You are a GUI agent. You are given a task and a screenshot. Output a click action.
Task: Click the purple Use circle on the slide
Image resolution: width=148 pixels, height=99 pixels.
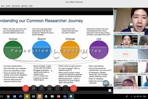pos(99,50)
